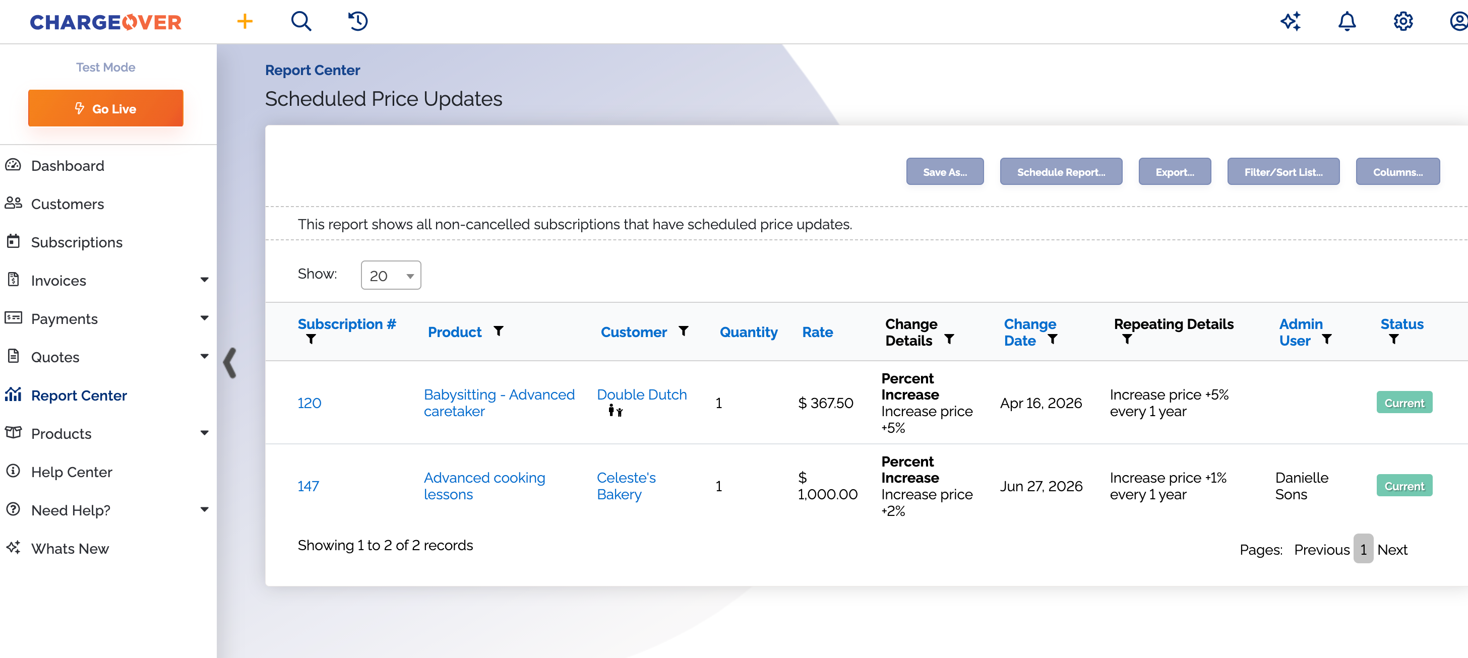
Task: Sort by the Status column header
Action: (x=1401, y=324)
